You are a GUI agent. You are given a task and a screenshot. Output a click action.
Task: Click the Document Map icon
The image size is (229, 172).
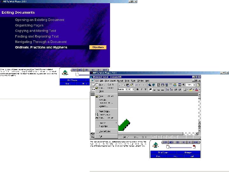tap(180, 85)
